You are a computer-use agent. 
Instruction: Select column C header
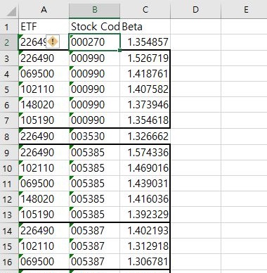pyautogui.click(x=145, y=9)
